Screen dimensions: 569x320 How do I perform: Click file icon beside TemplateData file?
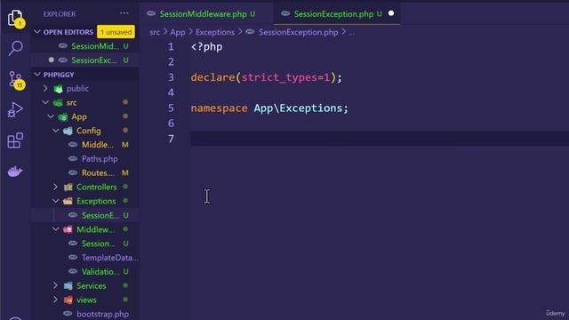coord(73,258)
